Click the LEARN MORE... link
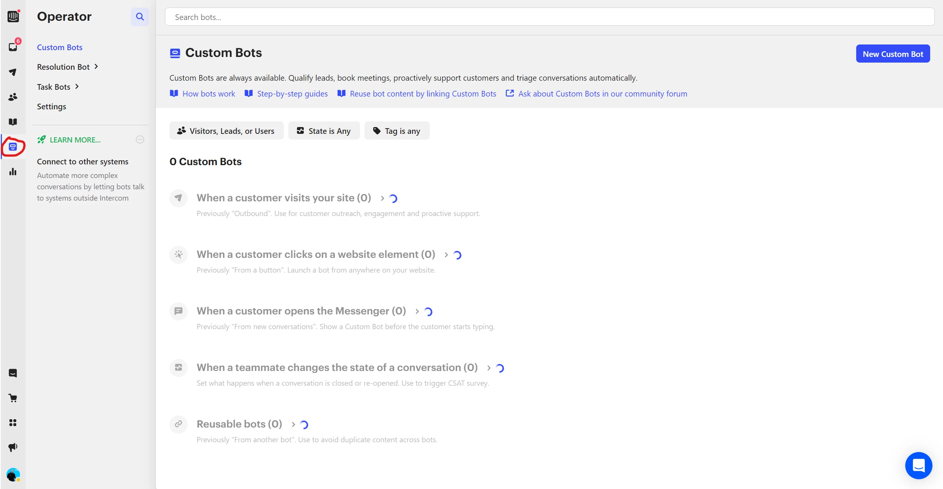The width and height of the screenshot is (943, 489). pos(75,140)
